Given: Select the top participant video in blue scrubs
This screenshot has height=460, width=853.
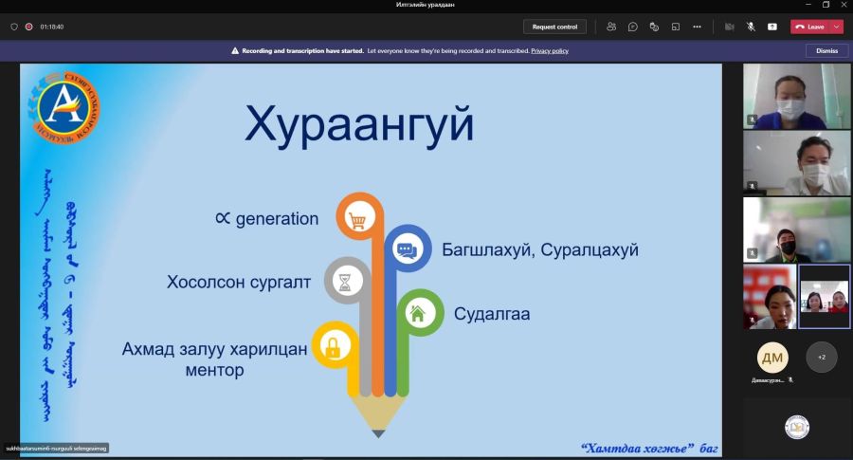Looking at the screenshot, I should point(796,96).
